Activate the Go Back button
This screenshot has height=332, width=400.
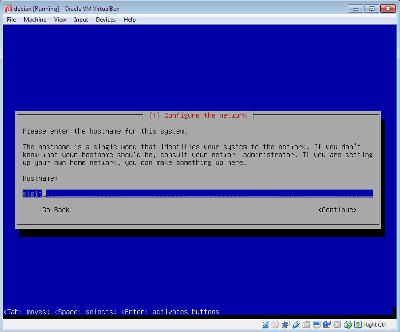click(56, 210)
